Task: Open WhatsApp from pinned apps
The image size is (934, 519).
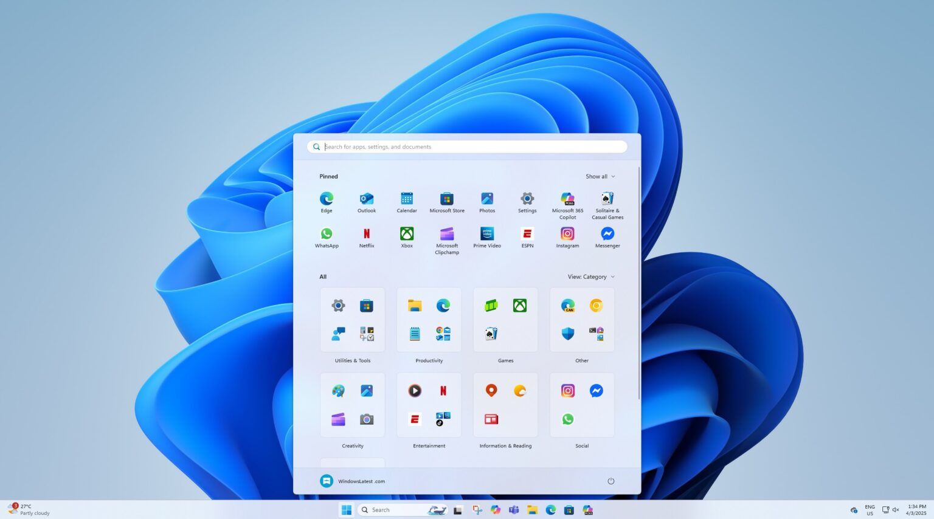Action: (327, 233)
